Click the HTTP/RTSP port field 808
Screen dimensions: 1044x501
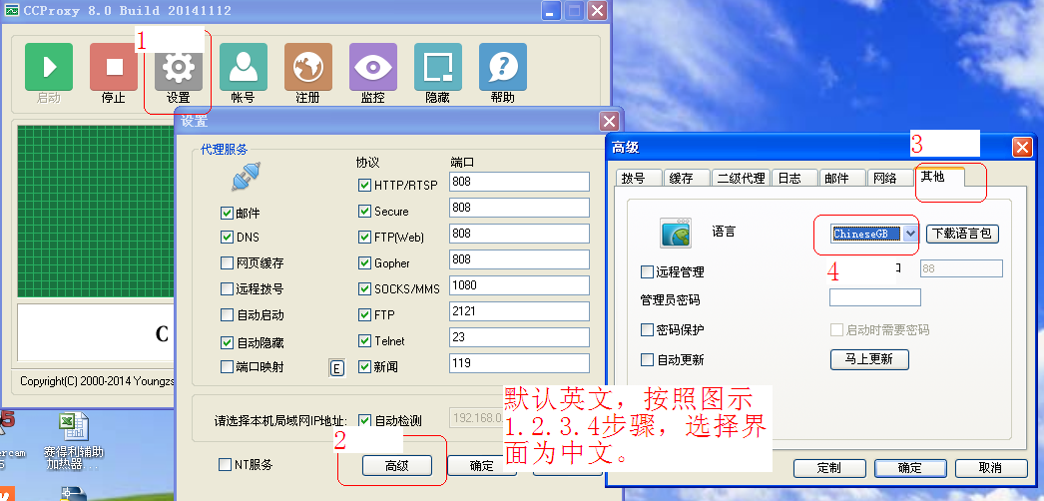point(519,182)
